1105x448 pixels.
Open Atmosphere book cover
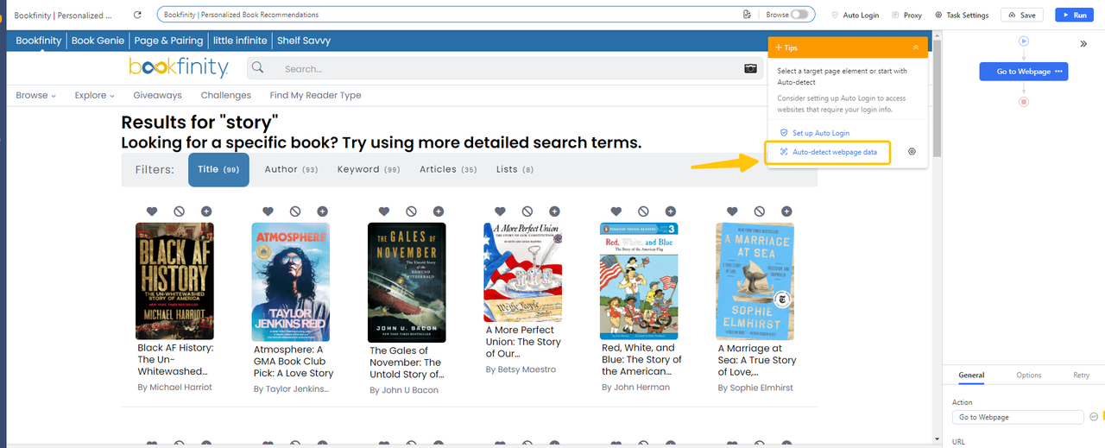click(291, 281)
